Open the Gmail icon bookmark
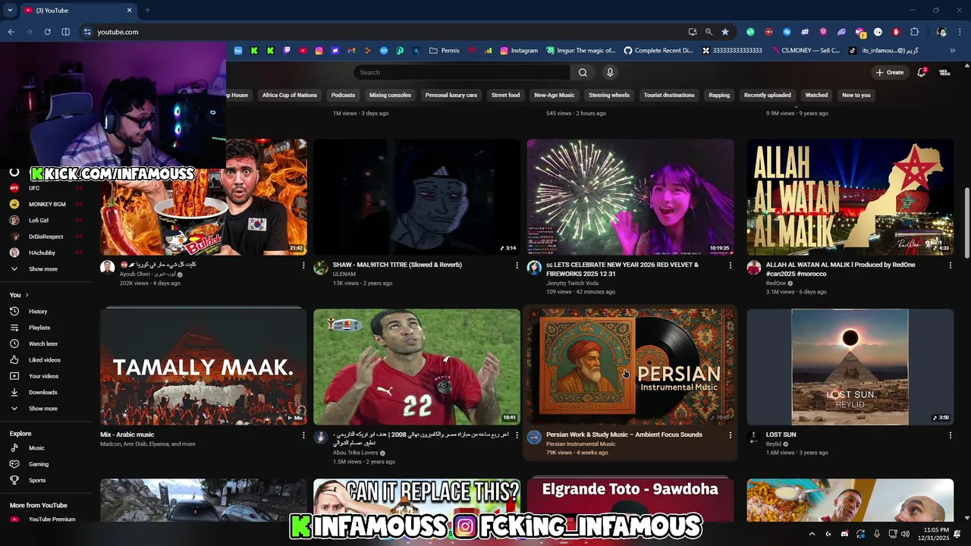Viewport: 971px width, 546px height. click(x=351, y=51)
